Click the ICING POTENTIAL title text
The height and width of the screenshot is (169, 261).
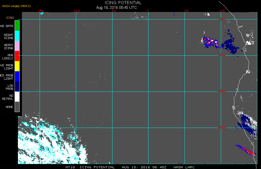(x=123, y=3)
